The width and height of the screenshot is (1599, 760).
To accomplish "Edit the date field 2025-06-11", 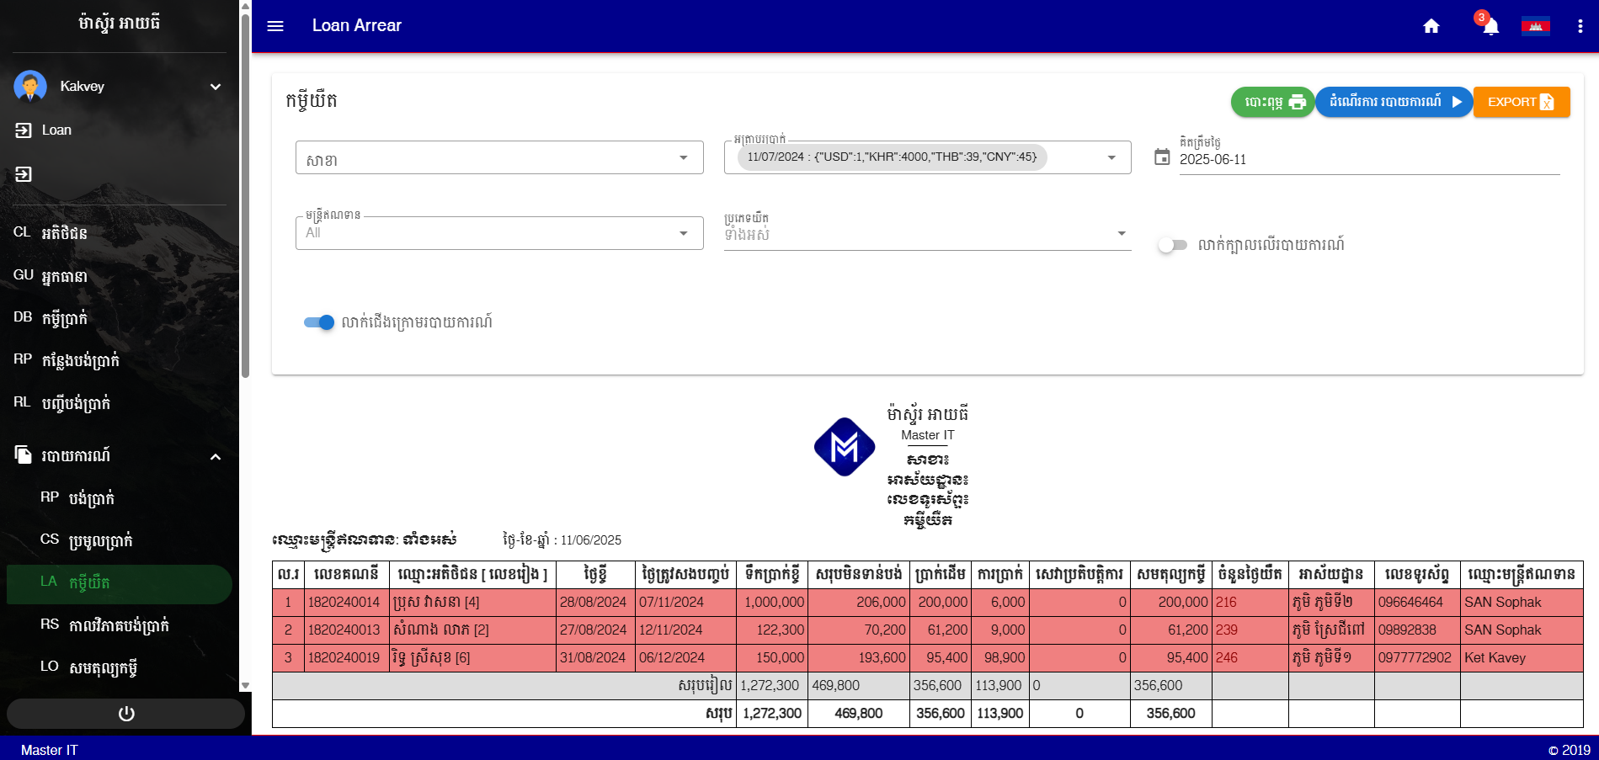I will click(1369, 160).
